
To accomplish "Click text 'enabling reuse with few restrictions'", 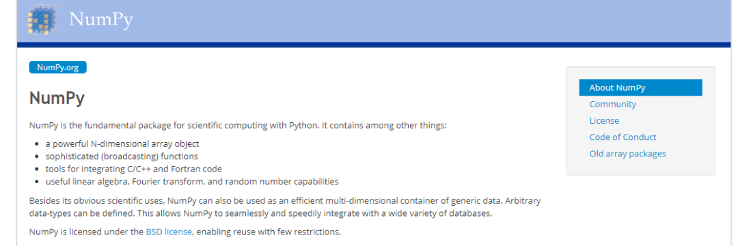I will click(269, 232).
